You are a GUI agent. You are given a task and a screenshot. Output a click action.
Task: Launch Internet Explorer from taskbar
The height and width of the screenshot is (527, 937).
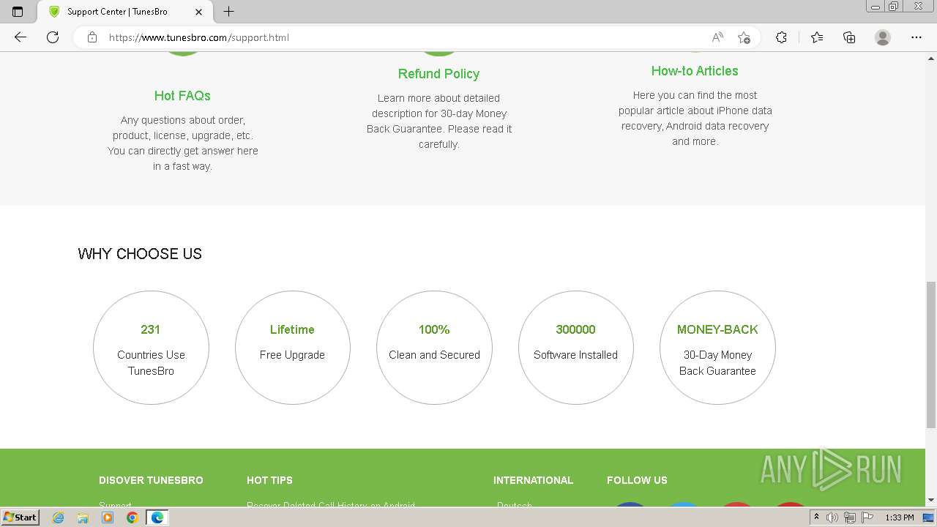pyautogui.click(x=58, y=517)
